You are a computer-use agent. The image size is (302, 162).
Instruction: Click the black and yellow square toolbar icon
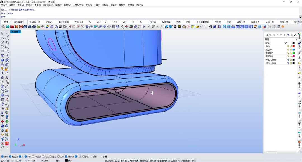click(180, 27)
